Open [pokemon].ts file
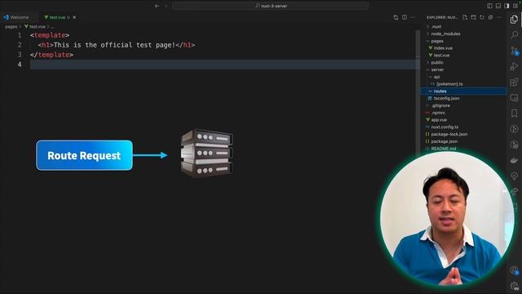The image size is (522, 294). pos(449,84)
